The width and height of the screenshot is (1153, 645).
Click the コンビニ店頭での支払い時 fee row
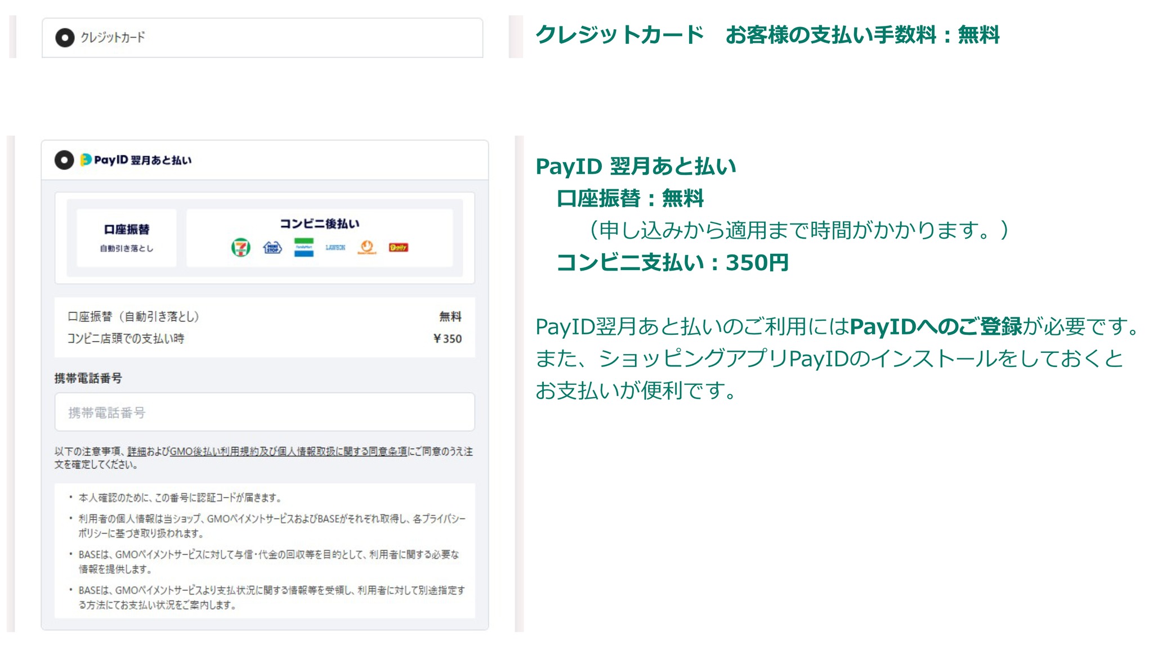(x=265, y=338)
